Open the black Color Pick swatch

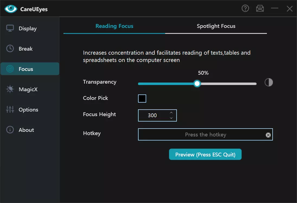click(x=142, y=99)
